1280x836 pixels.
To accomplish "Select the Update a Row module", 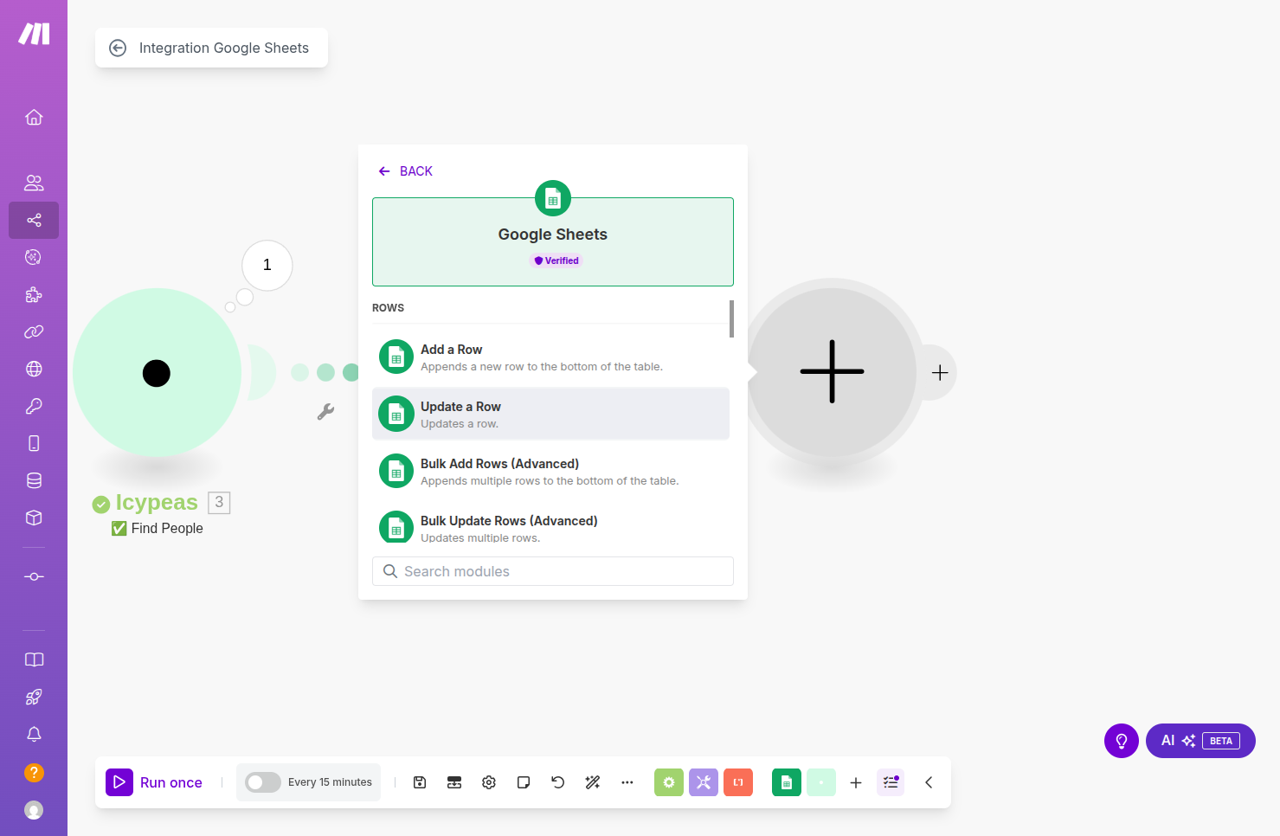I will pos(551,414).
